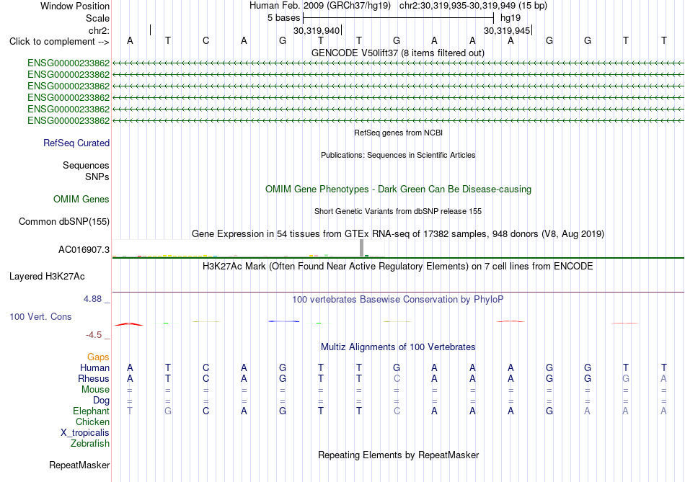
Task: Select the orange 'Gaps' label
Action: coord(98,357)
